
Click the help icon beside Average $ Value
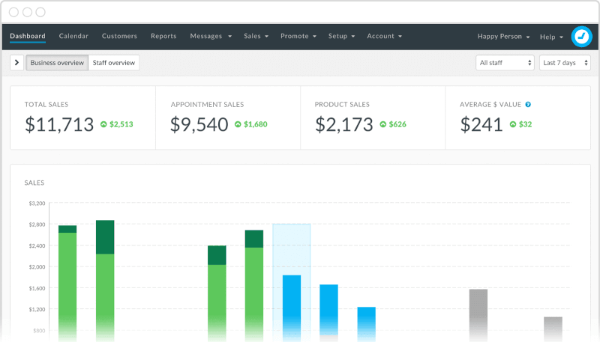point(528,105)
